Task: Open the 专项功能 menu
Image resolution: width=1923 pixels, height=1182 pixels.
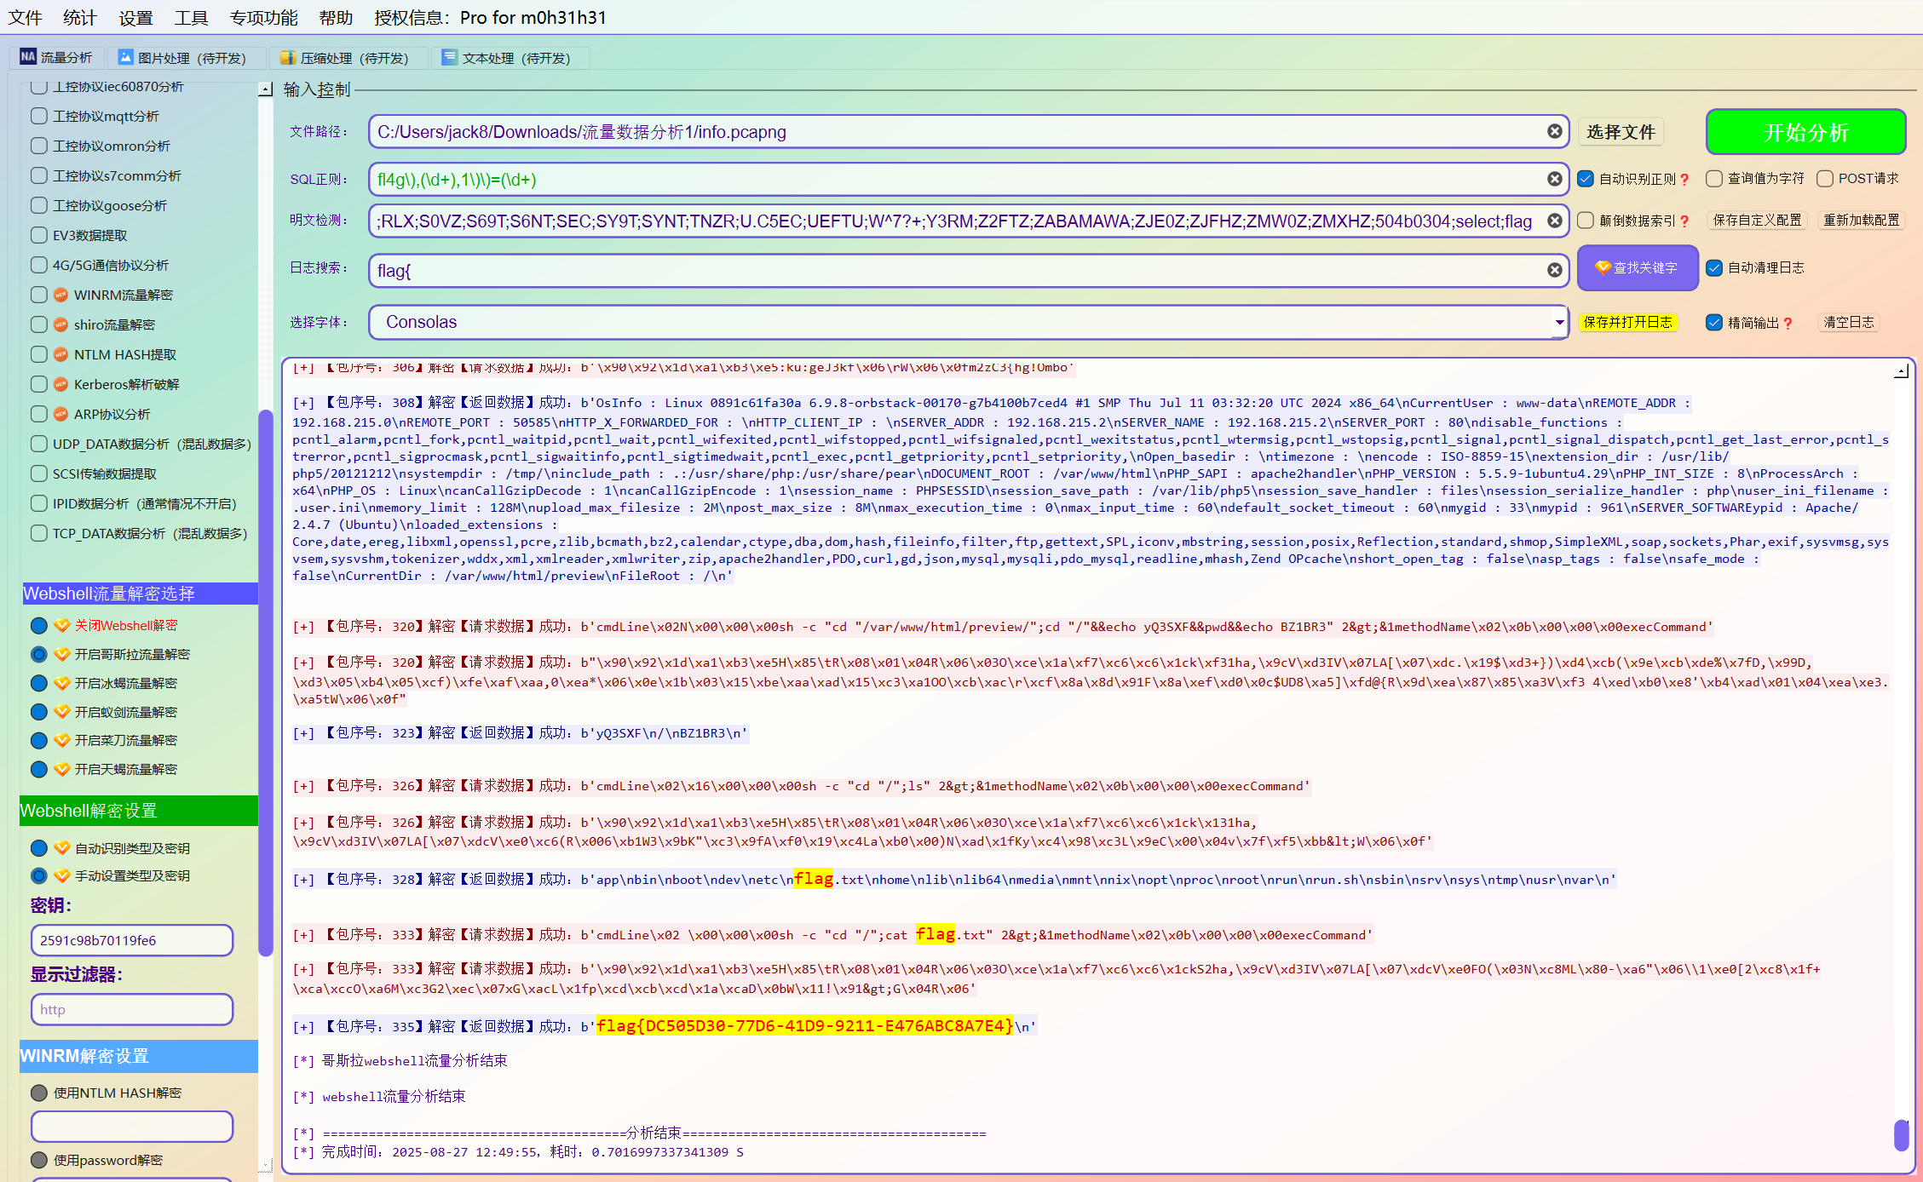Action: click(x=263, y=17)
